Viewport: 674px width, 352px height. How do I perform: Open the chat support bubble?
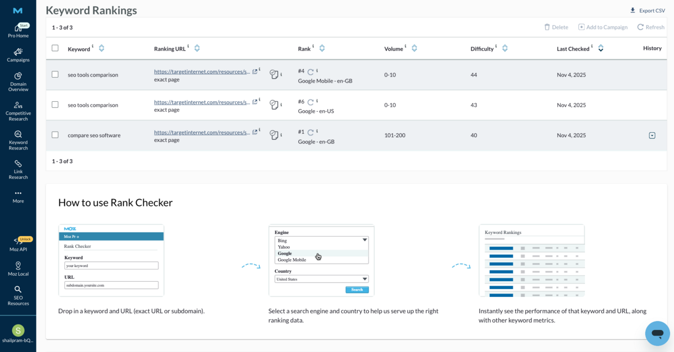coord(657,333)
